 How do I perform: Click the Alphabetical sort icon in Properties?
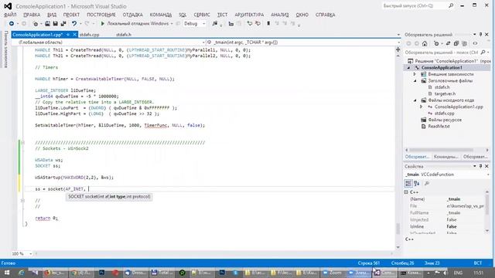tap(417, 183)
